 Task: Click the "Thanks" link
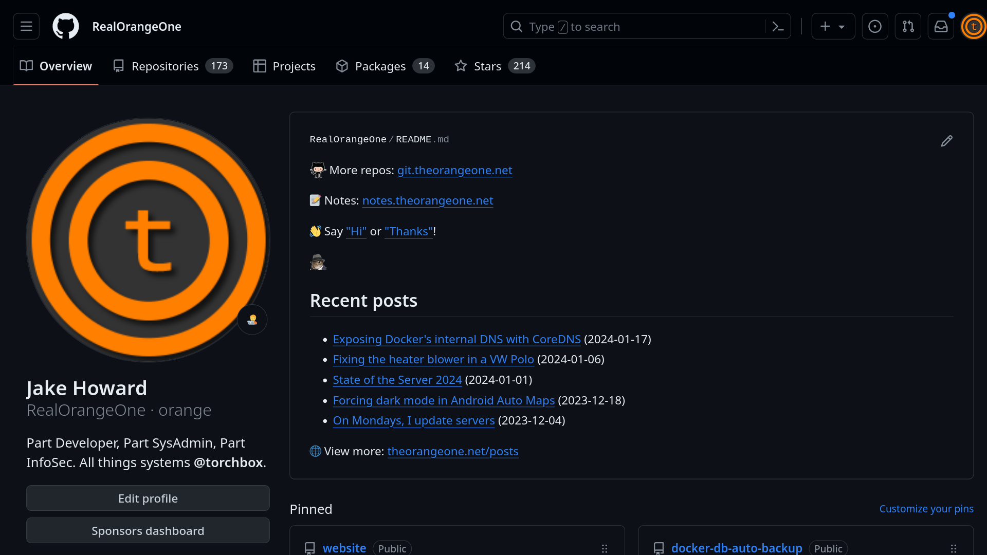(409, 232)
